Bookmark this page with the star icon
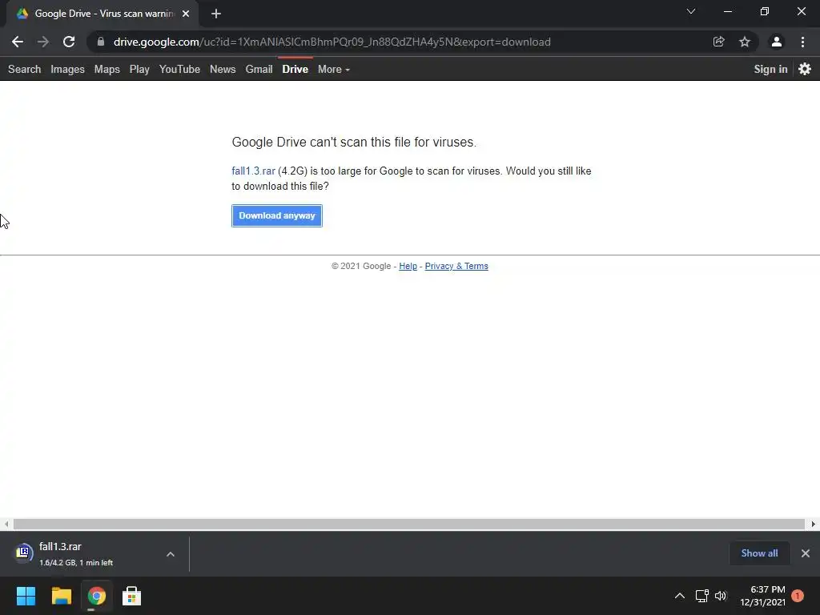The image size is (820, 615). (x=745, y=42)
